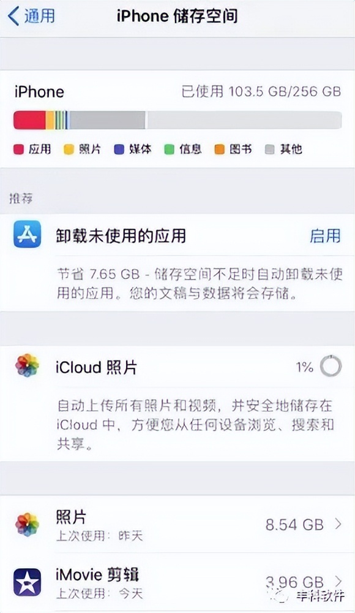Tap the green 信息 legend dot
Screen dimensions: 355x613
point(170,149)
